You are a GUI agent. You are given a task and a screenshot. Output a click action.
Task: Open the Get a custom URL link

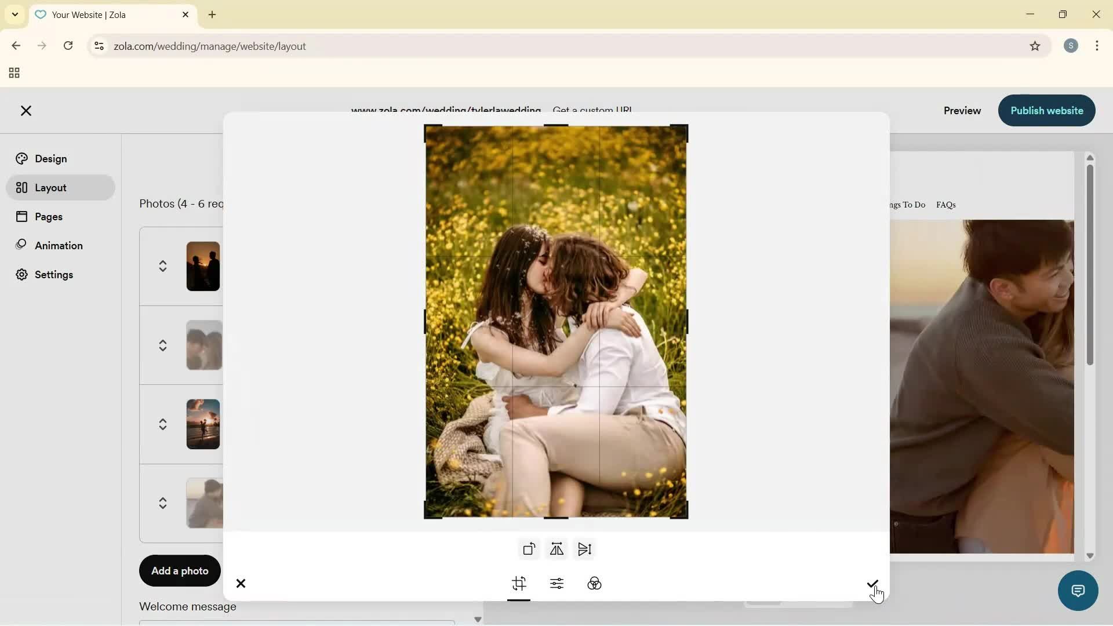pyautogui.click(x=592, y=110)
